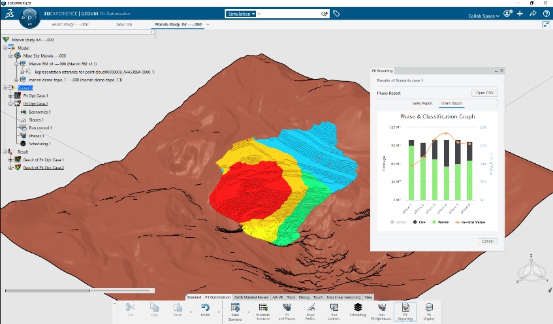
Task: Click in the header search field
Action: (288, 14)
